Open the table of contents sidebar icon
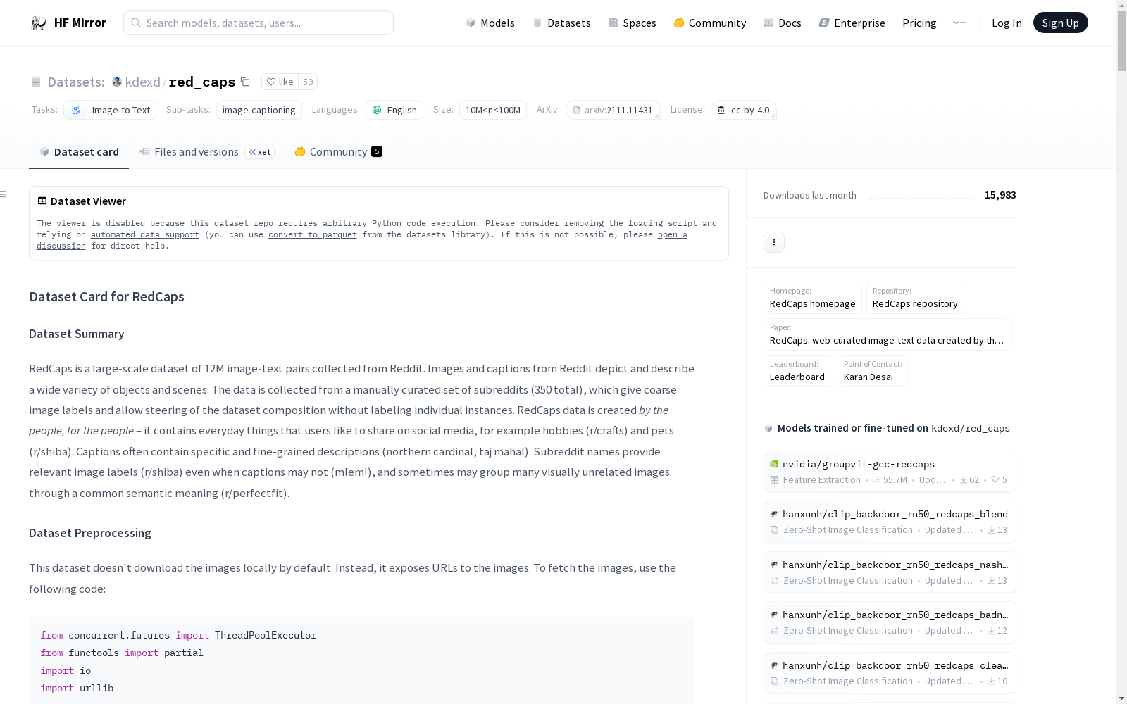The width and height of the screenshot is (1127, 704). [x=4, y=194]
